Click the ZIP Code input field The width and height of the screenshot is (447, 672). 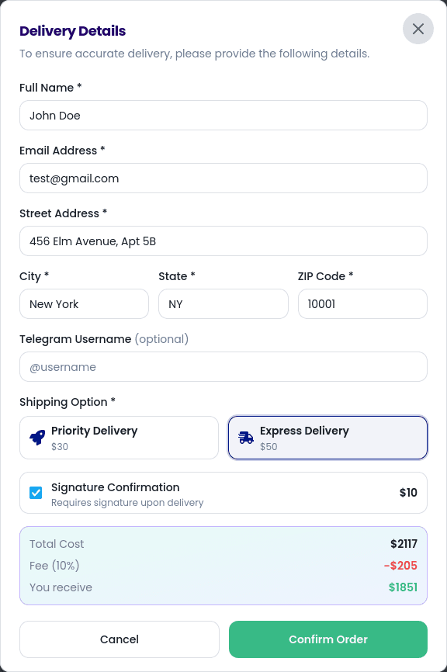tap(362, 303)
